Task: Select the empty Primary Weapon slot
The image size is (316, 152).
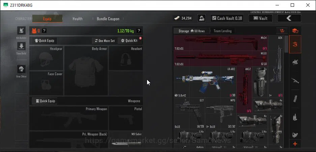Action: pyautogui.click(x=68, y=118)
